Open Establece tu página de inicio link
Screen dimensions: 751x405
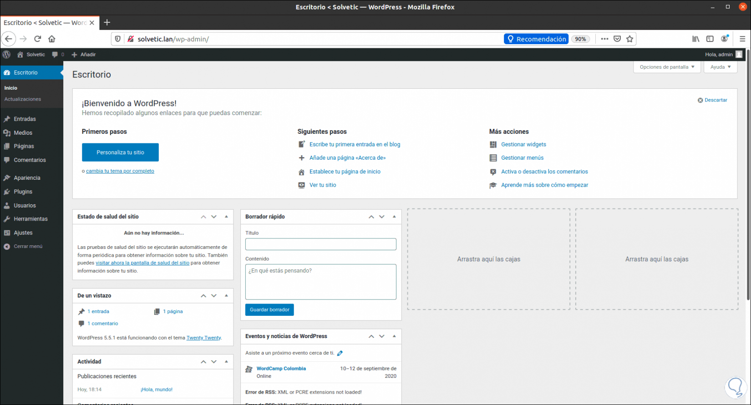[x=345, y=172]
